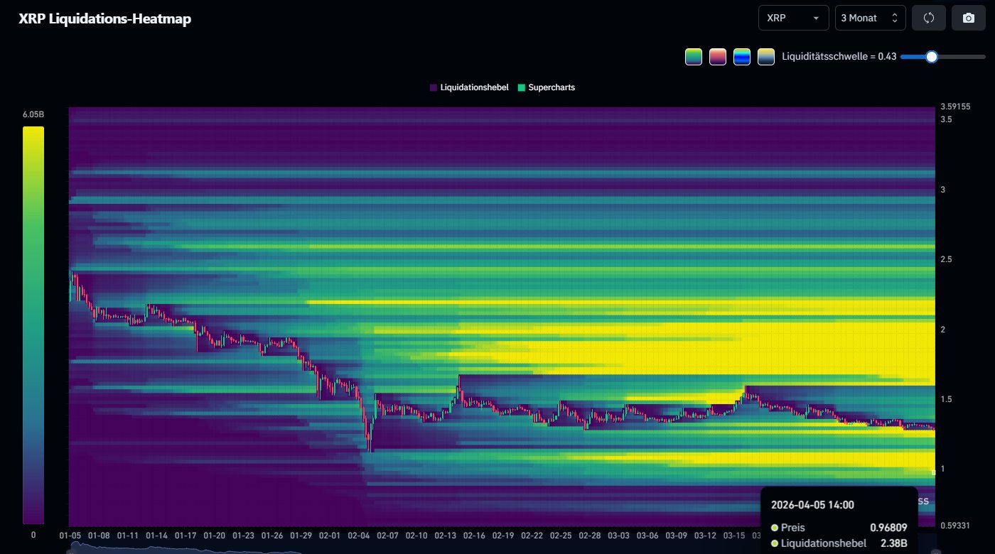Click the 02-04 date on time axis
The image size is (995, 554).
point(359,536)
